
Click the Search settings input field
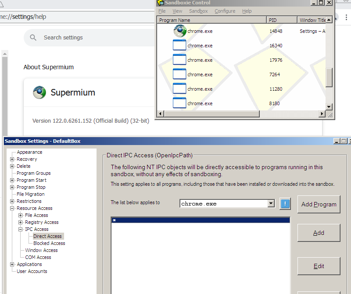click(x=90, y=38)
